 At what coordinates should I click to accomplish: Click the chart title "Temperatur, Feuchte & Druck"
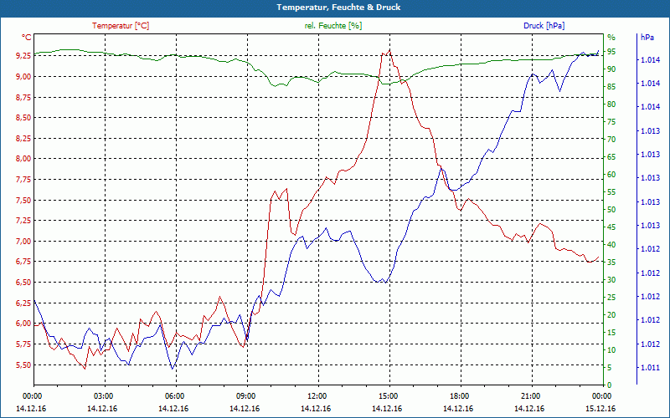[338, 8]
